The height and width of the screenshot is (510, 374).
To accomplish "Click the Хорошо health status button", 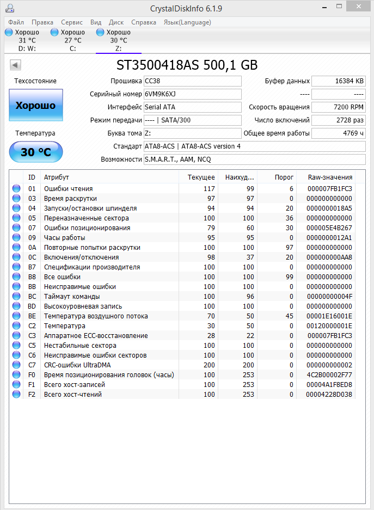I will click(36, 106).
